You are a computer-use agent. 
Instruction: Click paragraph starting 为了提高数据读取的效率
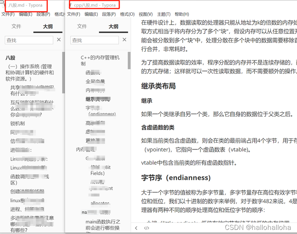pos(219,67)
